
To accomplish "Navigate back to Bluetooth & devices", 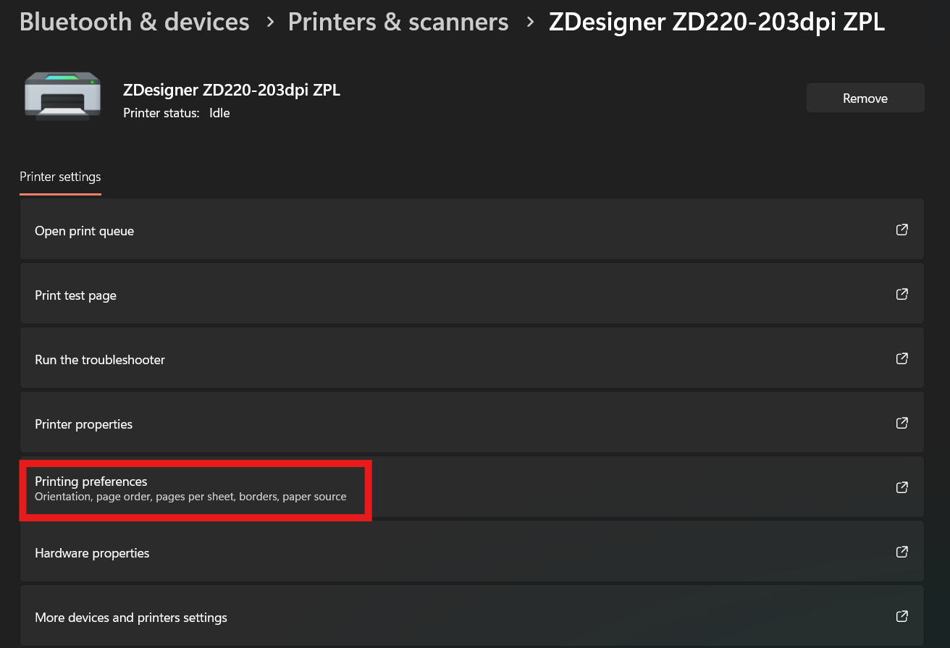I will (x=134, y=22).
